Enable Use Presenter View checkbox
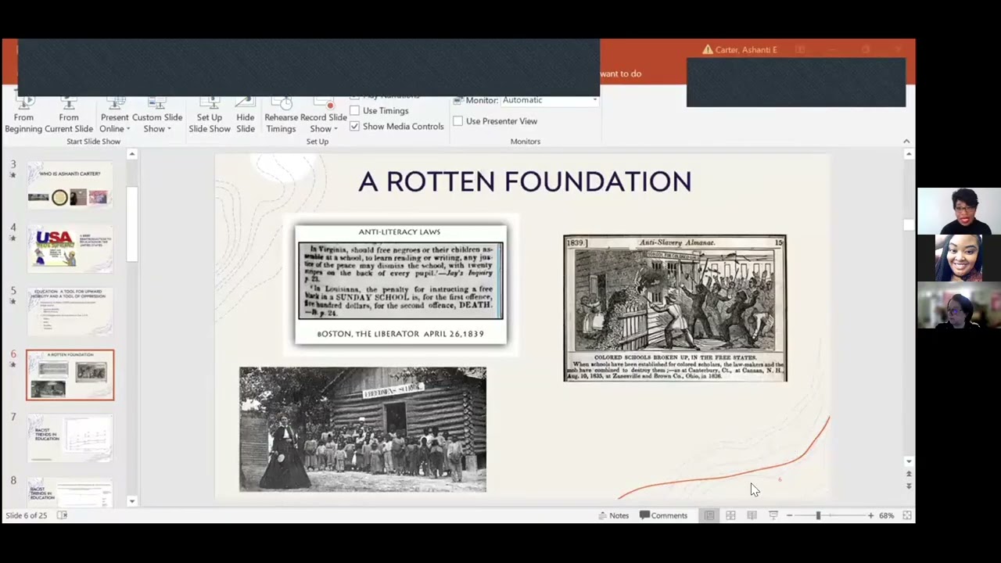Screen dimensions: 1001x563 (457, 121)
